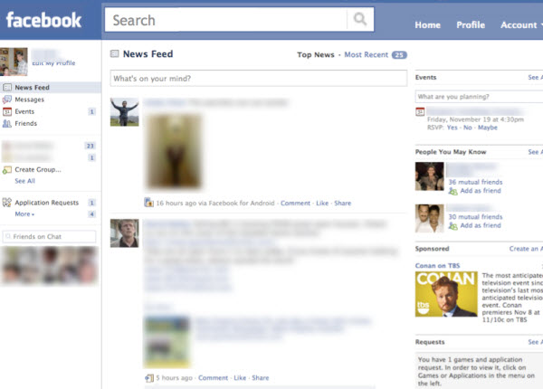
Task: Open Messages in left sidebar
Action: point(30,100)
